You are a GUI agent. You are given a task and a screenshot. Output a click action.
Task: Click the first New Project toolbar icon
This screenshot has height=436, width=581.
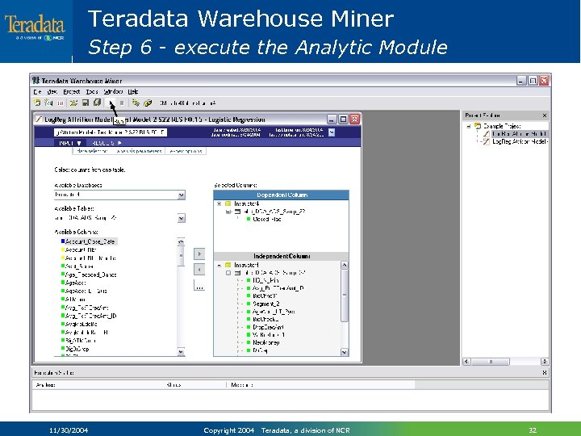(x=37, y=103)
